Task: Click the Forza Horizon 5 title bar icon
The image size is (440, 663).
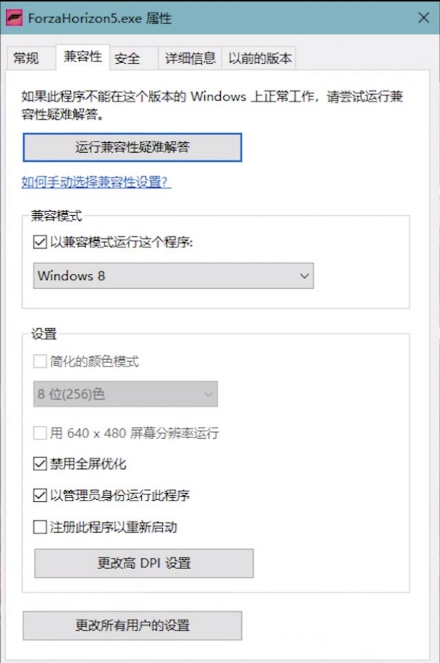Action: [x=14, y=18]
